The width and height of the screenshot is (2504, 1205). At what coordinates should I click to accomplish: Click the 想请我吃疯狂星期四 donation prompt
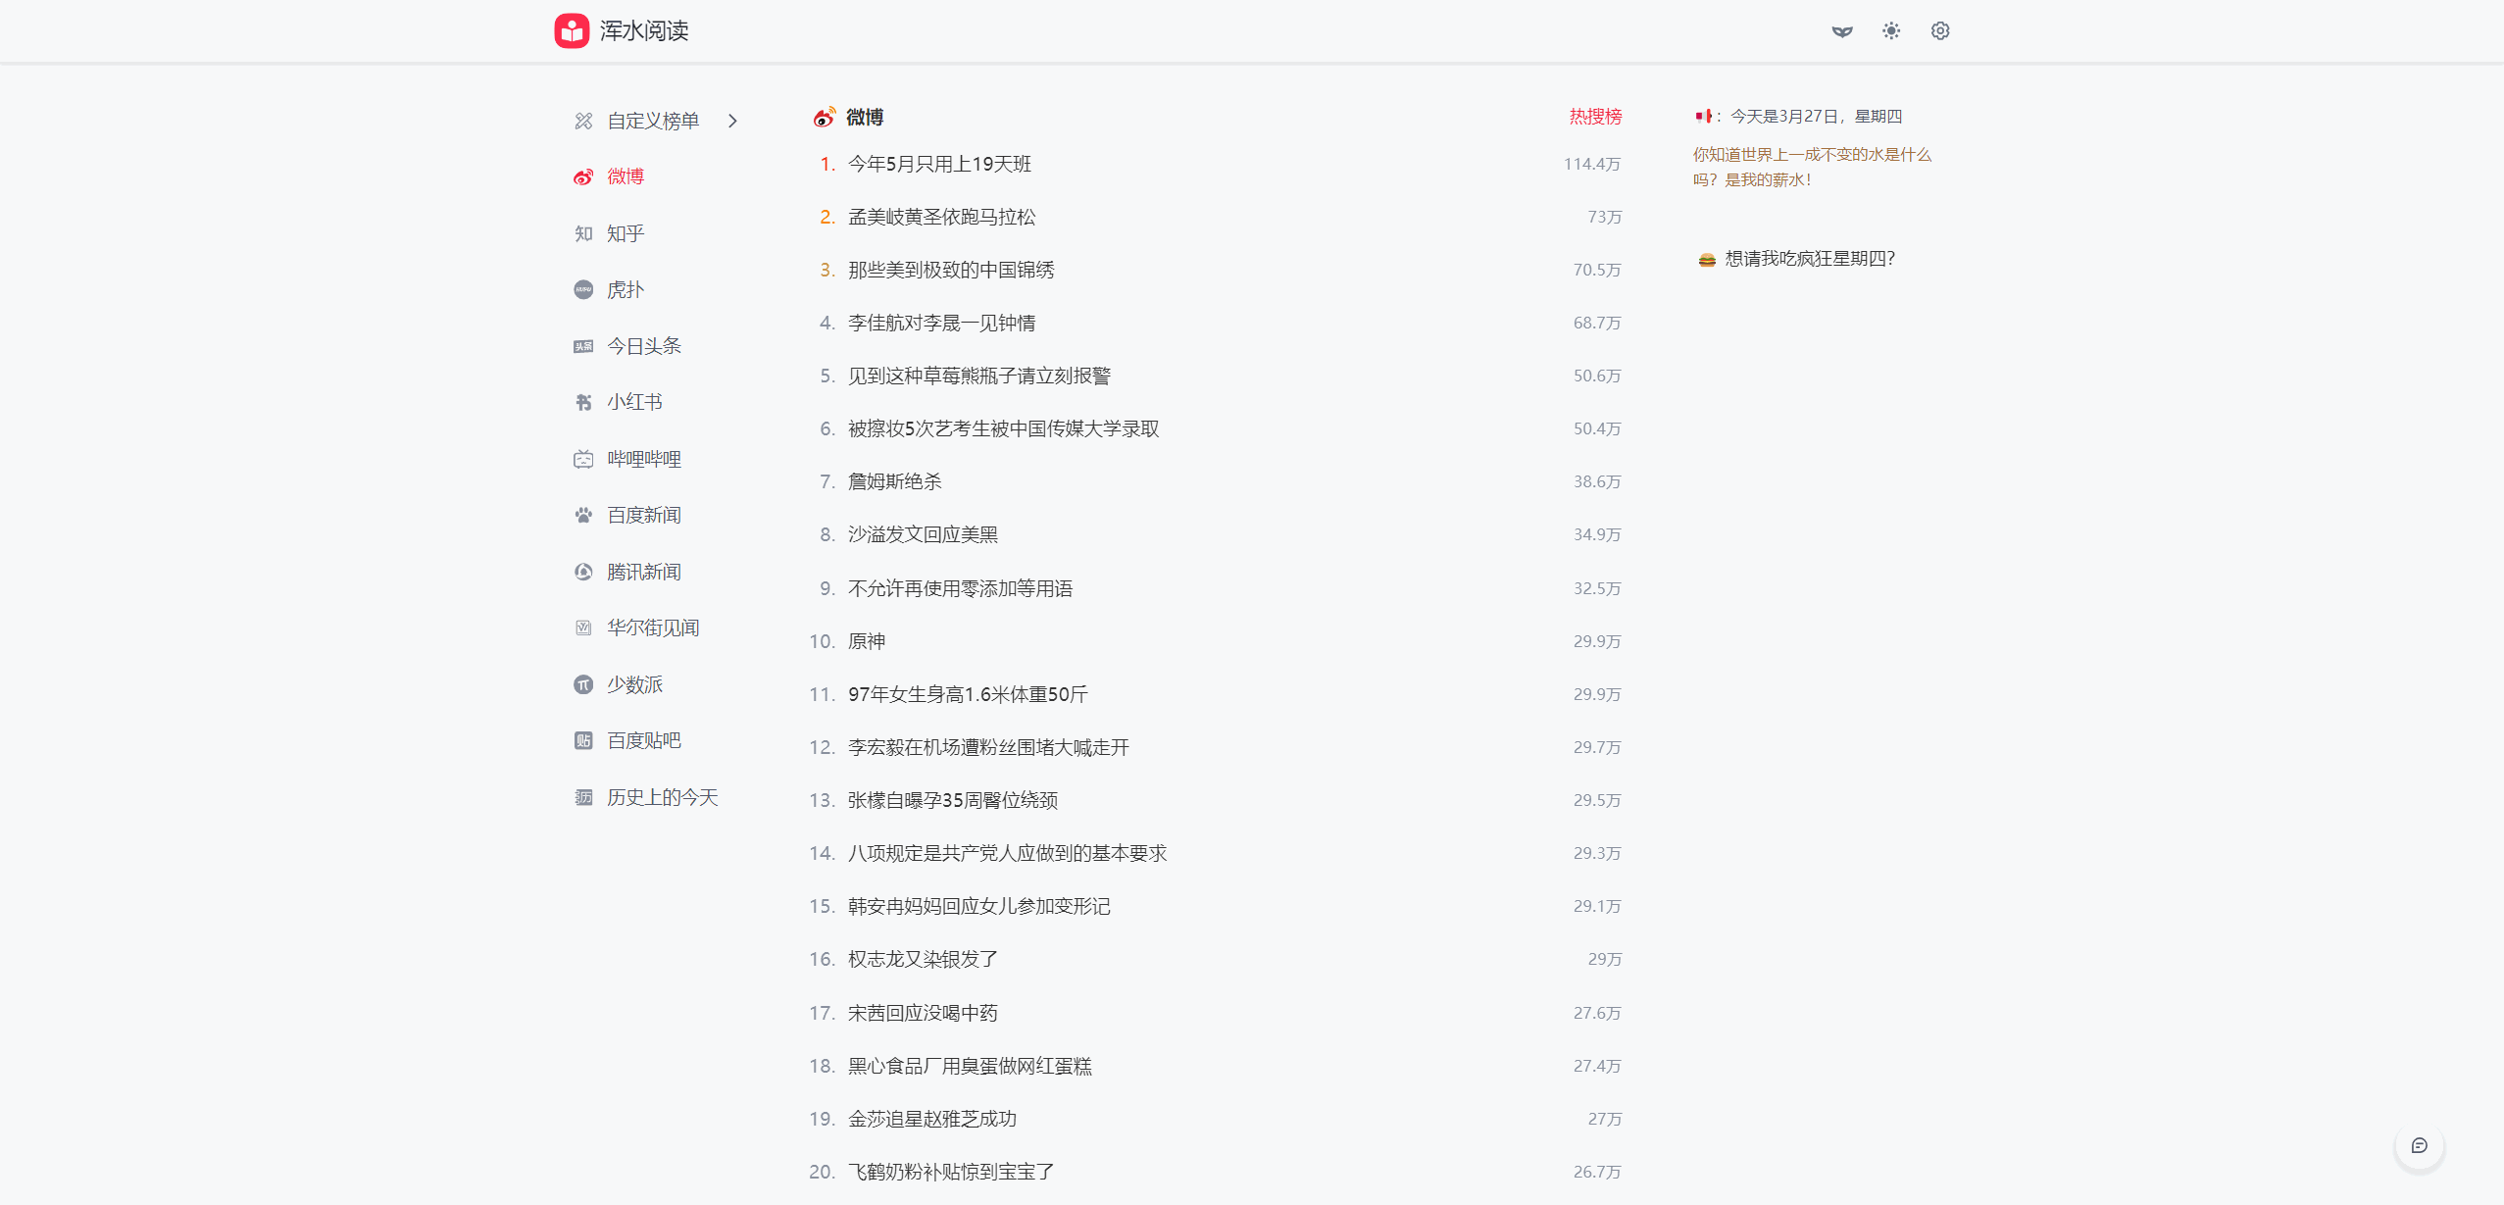(1809, 259)
